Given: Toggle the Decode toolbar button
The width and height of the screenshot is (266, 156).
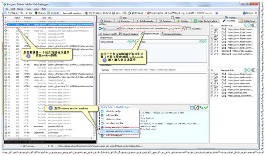Looking at the screenshot, I should 53,13.
